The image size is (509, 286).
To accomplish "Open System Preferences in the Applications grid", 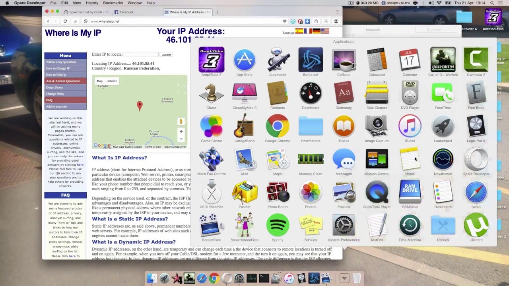I will coord(344,224).
